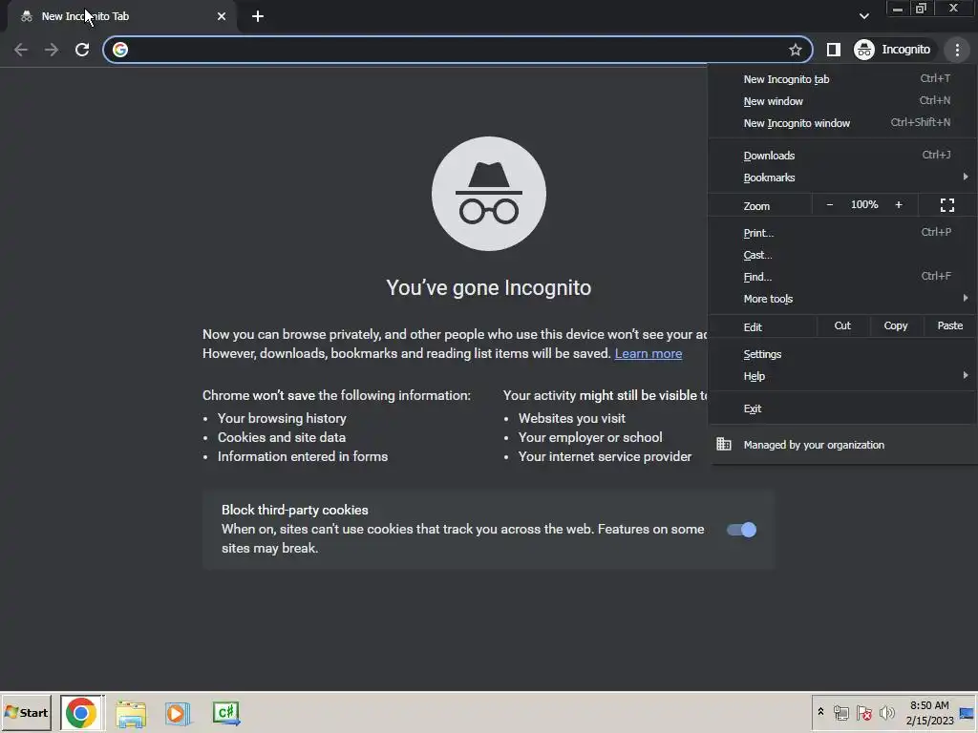Decrease zoom with the minus button
Viewport: 978px width, 733px height.
[830, 204]
